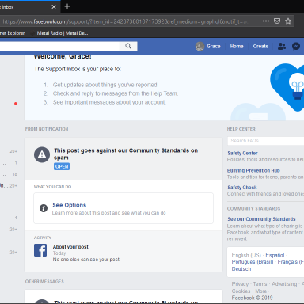This screenshot has height=304, width=304.
Task: Open Messenger icon
Action: point(296,47)
